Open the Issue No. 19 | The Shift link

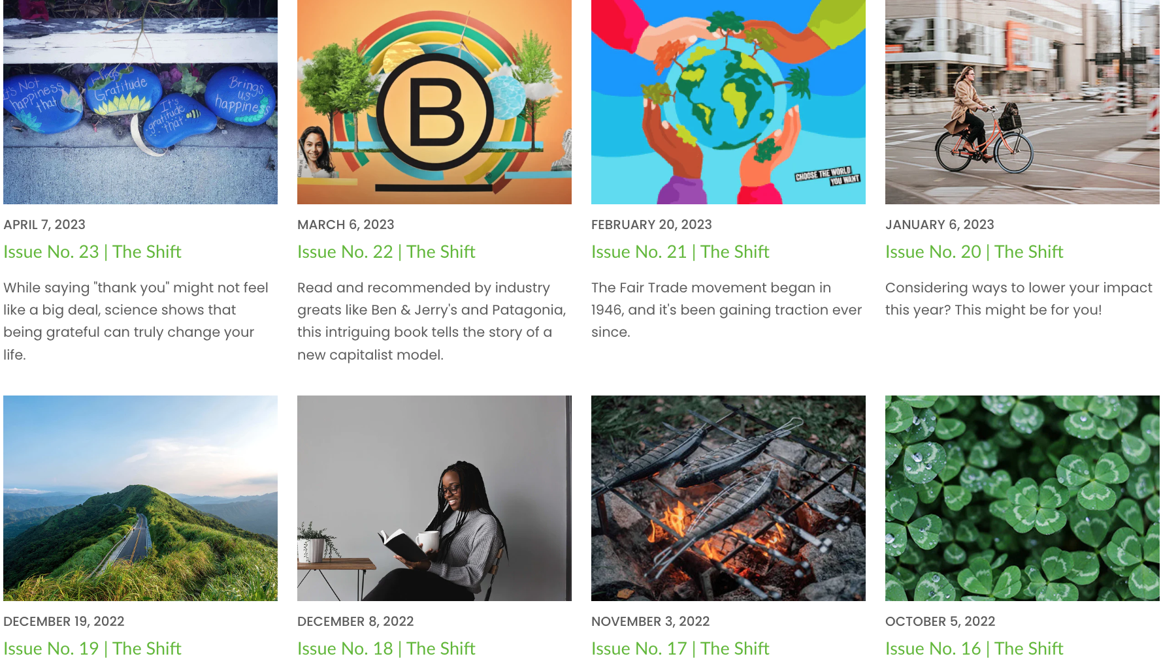pyautogui.click(x=92, y=649)
